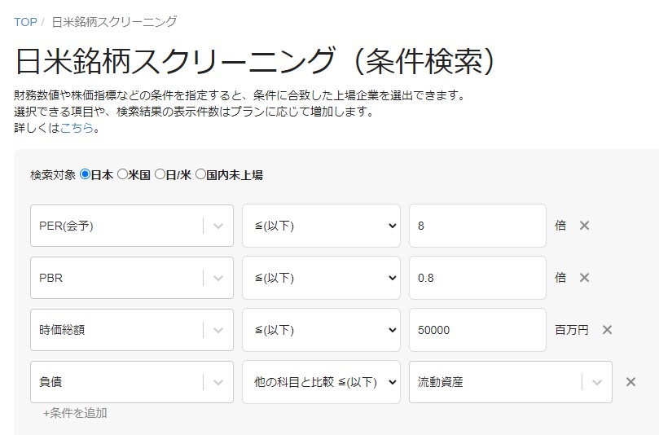Open the こちら details link
Viewport: 659px width, 435px height.
tap(77, 128)
